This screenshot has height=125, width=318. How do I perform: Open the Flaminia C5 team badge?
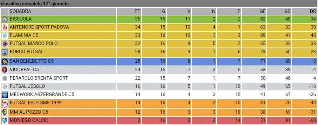[x=4, y=35]
